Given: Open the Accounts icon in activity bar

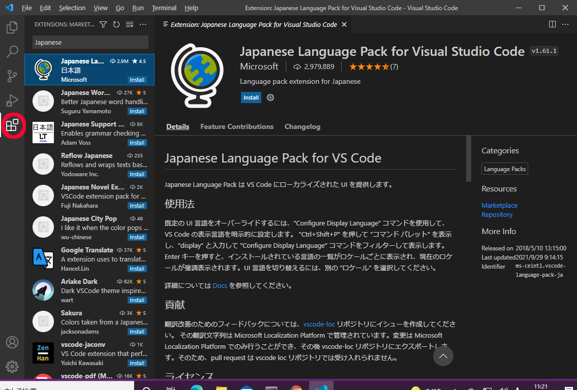Looking at the screenshot, I should click(12, 342).
